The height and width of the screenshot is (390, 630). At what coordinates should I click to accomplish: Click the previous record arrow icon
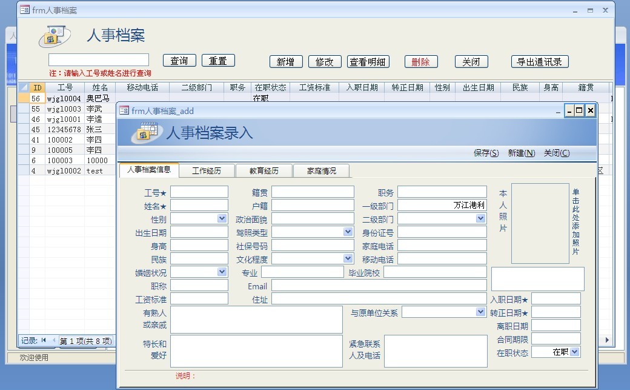click(54, 340)
